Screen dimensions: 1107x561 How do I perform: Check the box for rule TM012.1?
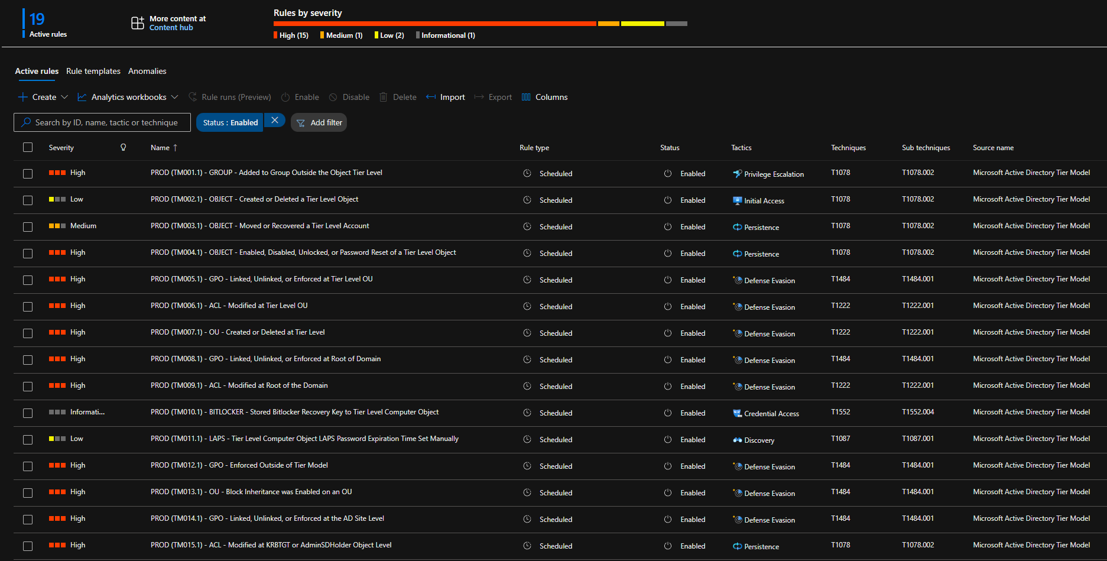[x=28, y=466]
